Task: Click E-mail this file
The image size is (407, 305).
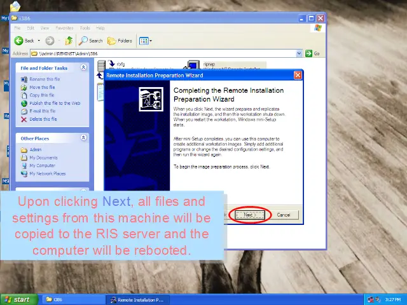Action: (43, 111)
